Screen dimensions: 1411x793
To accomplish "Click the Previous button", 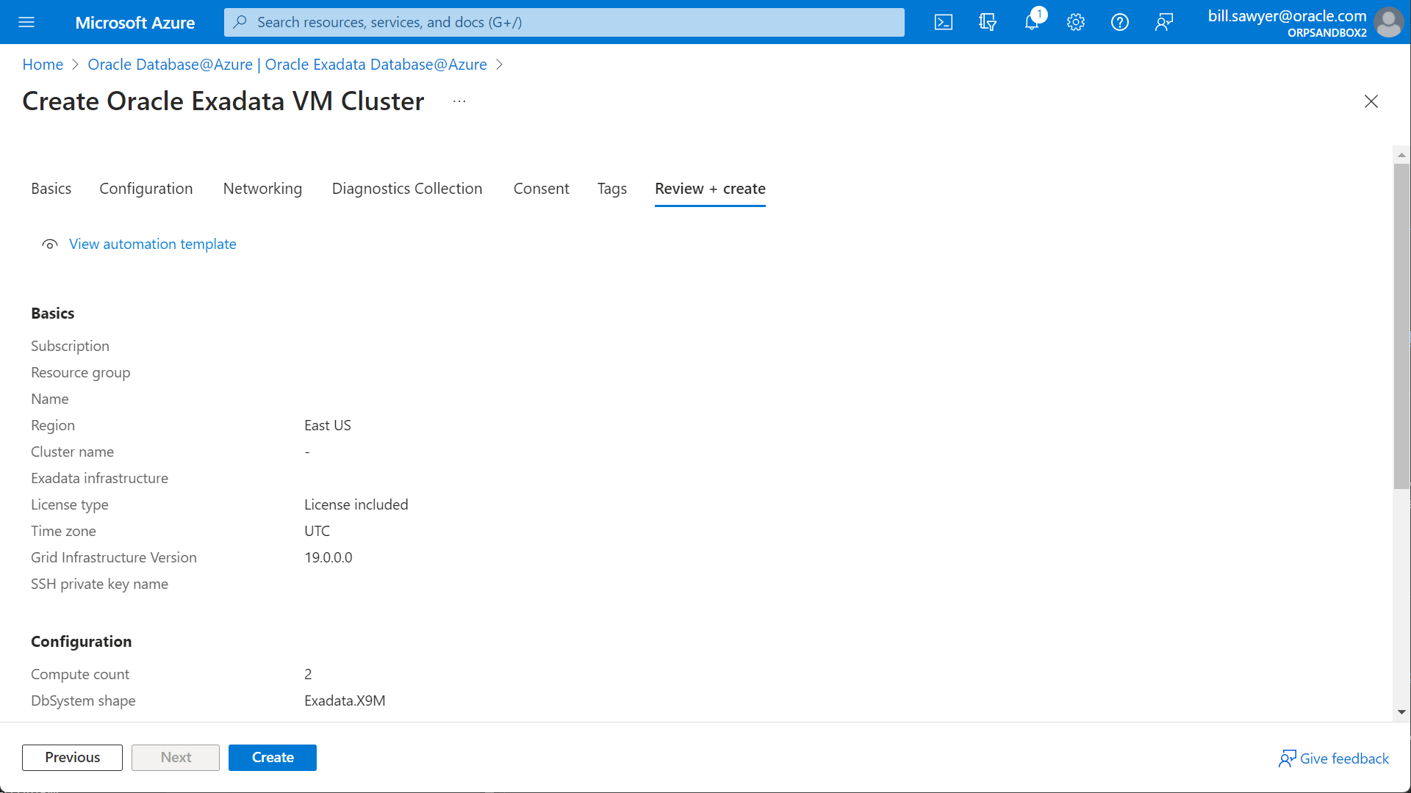I will pos(71,757).
